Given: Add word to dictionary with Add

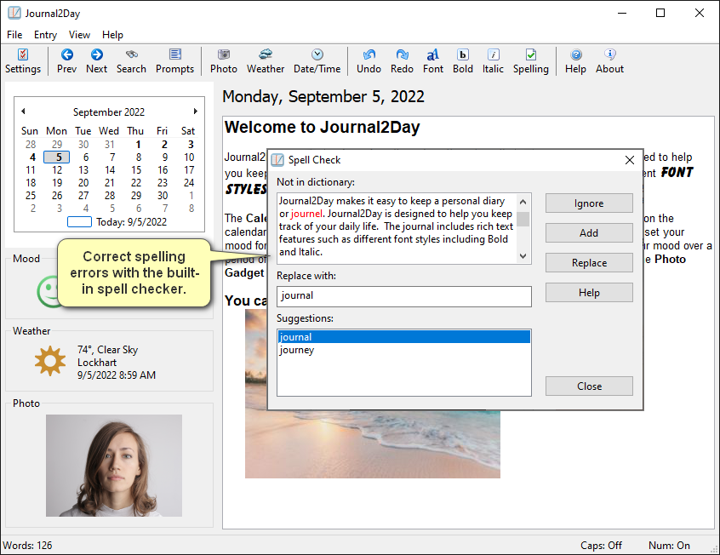Looking at the screenshot, I should (x=589, y=233).
